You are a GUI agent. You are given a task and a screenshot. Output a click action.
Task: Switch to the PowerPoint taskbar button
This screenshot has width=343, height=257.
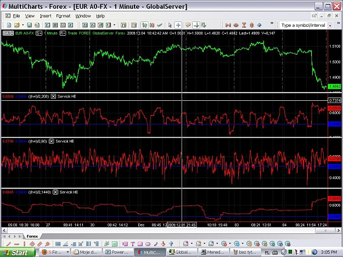click(x=117, y=252)
